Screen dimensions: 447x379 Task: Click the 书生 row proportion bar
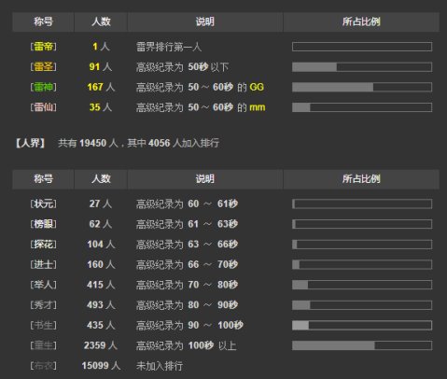tap(362, 326)
